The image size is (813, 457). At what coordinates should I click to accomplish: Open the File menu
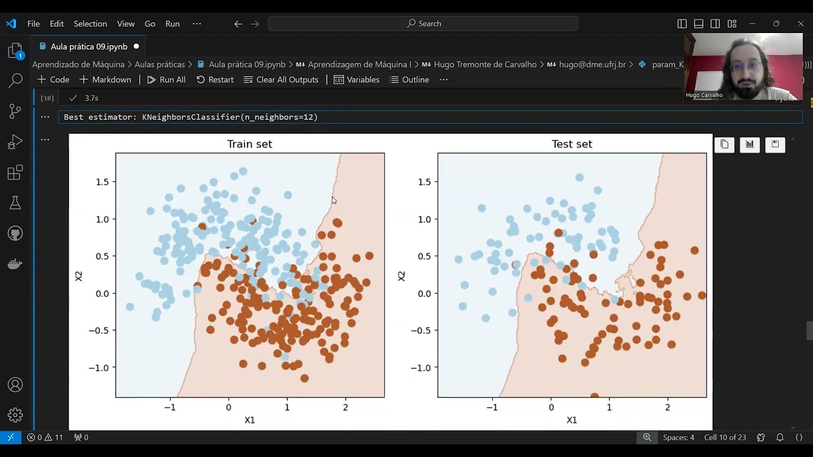click(x=34, y=23)
